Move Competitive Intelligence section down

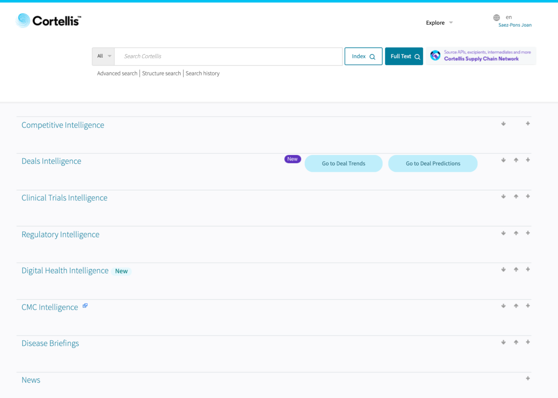click(x=503, y=124)
